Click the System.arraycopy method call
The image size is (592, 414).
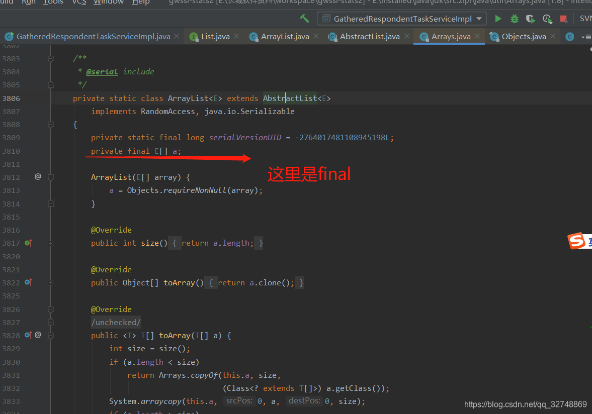click(x=145, y=401)
